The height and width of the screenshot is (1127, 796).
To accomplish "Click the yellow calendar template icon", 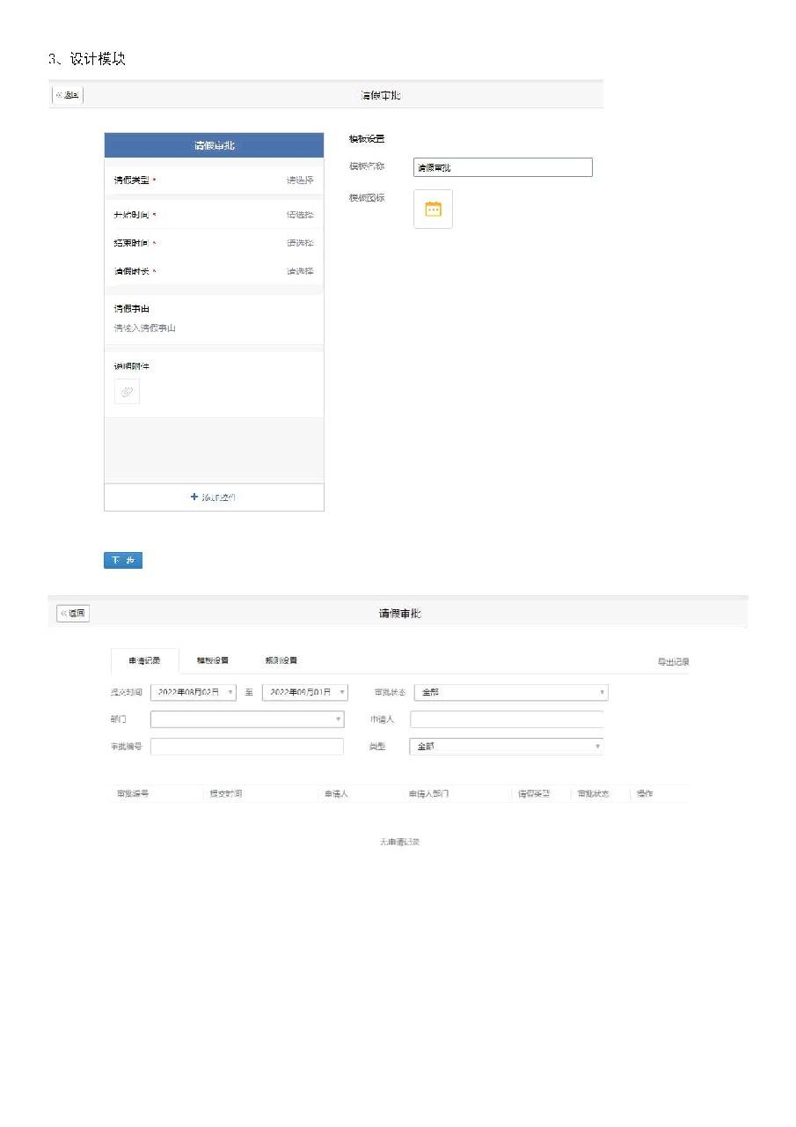I will [x=433, y=210].
